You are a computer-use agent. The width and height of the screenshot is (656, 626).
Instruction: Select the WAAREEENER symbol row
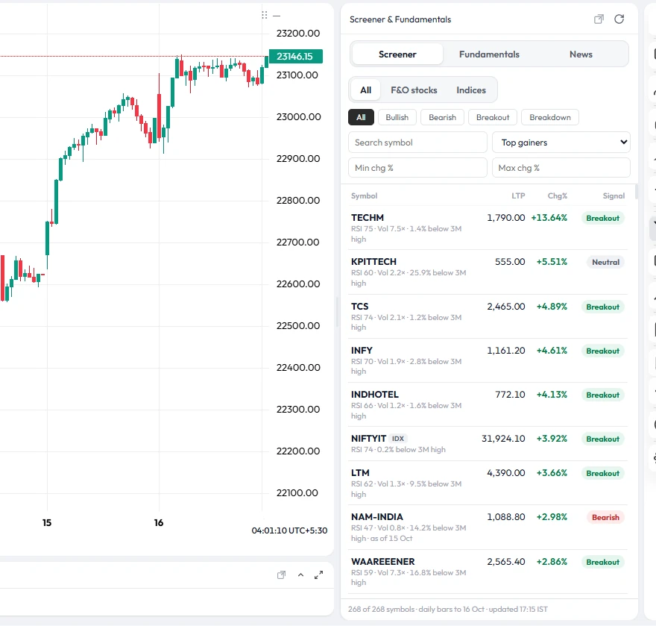[488, 572]
